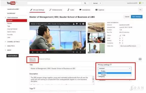Image resolution: width=146 pixels, height=93 pixels.
Task: Play the video
Action: [33, 52]
